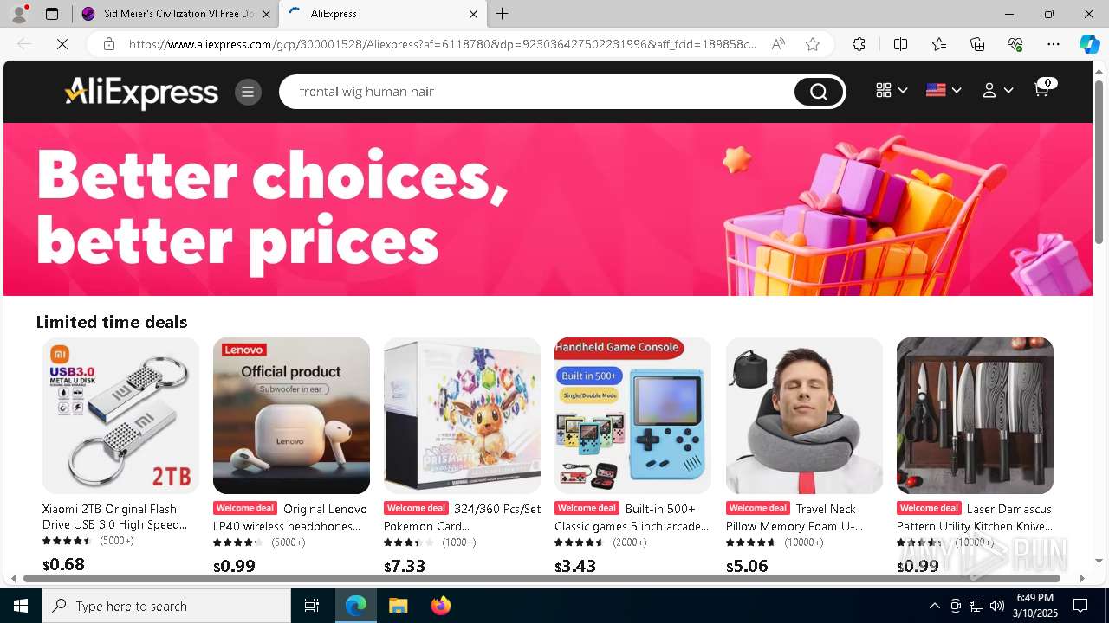Click the AliExpress search magnifier button

819,92
